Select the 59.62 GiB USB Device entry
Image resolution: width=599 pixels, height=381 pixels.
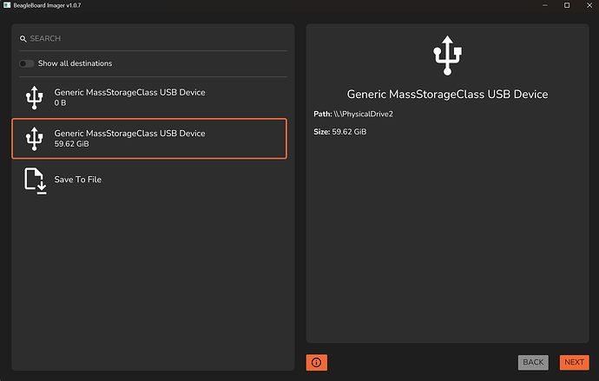pos(149,138)
